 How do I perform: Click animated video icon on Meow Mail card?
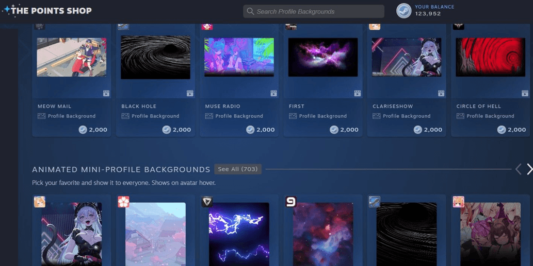pos(106,93)
